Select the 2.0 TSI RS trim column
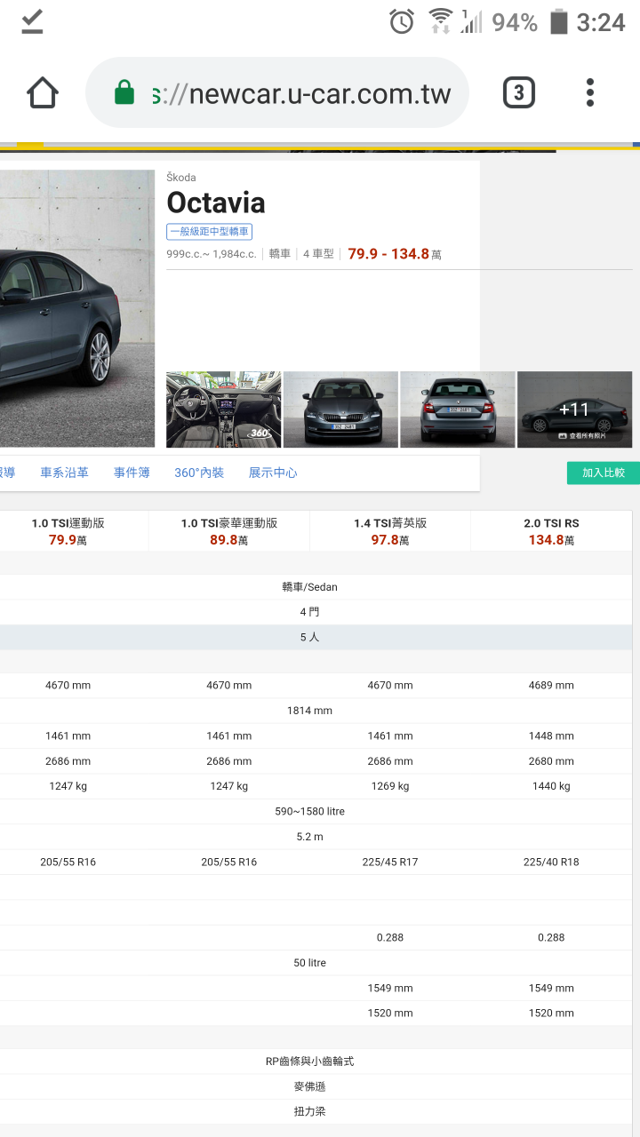 (551, 531)
